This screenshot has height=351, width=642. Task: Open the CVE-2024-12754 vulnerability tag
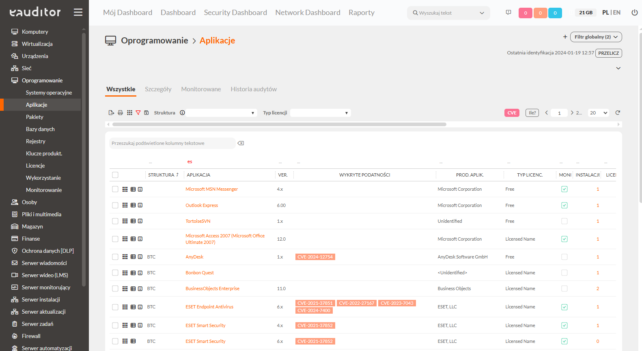[315, 257]
